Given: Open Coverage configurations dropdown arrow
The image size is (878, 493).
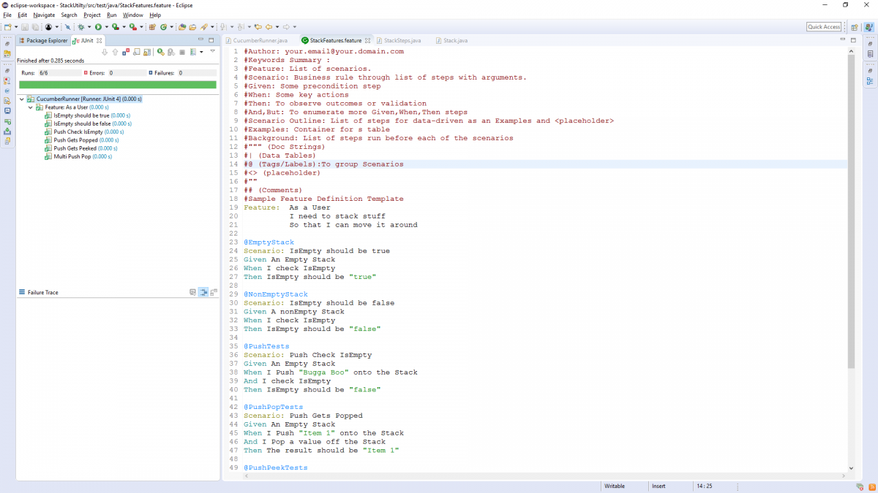Looking at the screenshot, I should pyautogui.click(x=124, y=26).
